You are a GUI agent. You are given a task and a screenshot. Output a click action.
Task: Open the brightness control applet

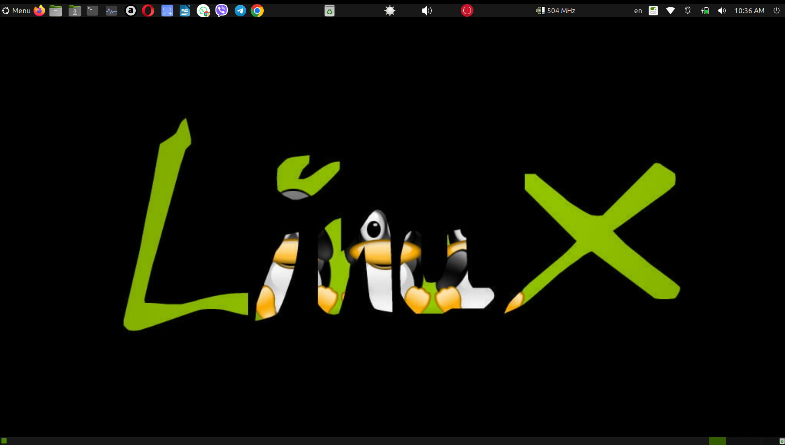390,11
